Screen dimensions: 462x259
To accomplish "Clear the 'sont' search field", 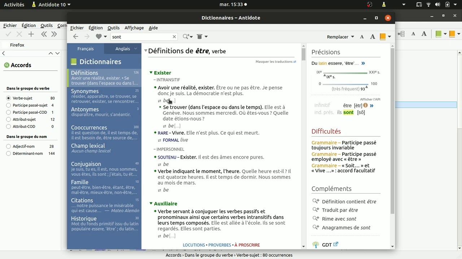I will (x=174, y=37).
